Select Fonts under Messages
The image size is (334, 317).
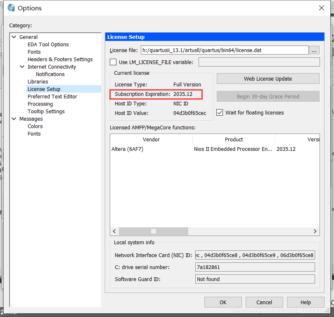[x=34, y=134]
